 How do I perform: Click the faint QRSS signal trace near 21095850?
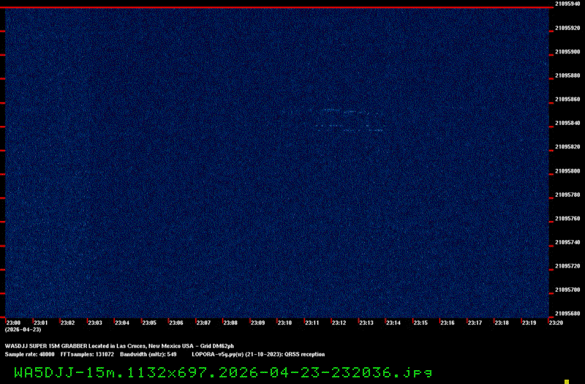click(349, 121)
